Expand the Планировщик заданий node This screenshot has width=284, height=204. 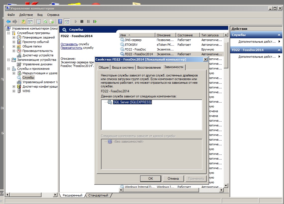14,37
